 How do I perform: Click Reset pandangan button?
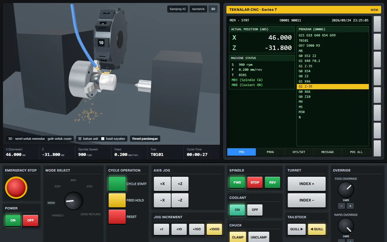(x=145, y=139)
